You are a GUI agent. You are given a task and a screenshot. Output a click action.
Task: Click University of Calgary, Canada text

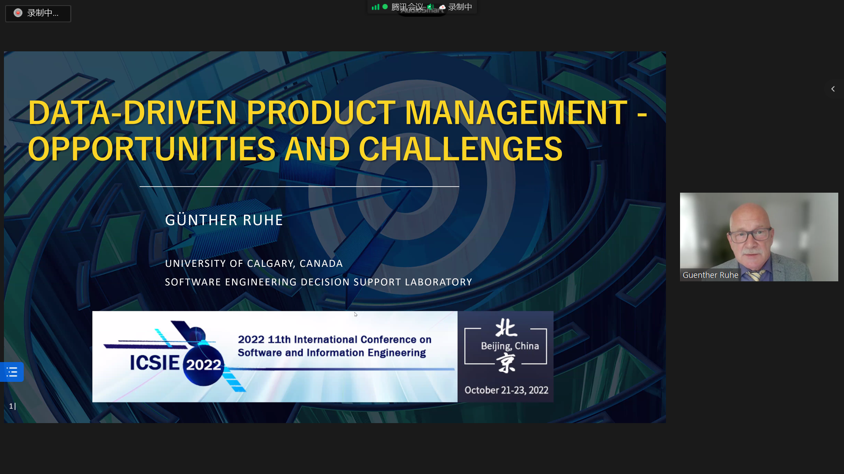[x=254, y=264]
